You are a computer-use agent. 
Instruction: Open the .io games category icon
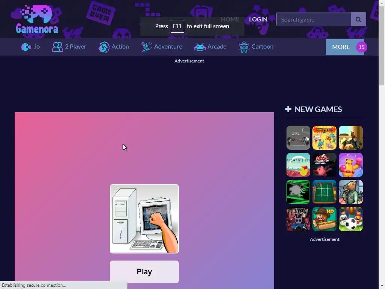click(26, 47)
